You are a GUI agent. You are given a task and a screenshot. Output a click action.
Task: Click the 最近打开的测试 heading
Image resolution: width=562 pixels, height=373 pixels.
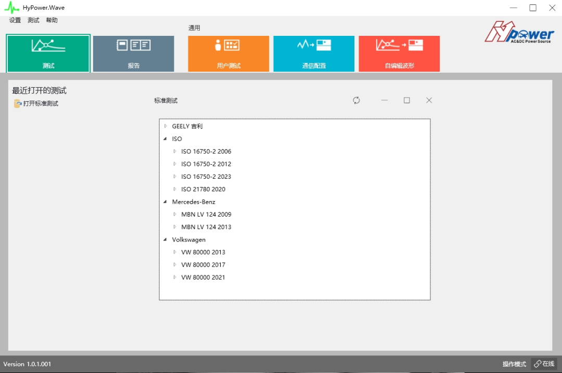tap(40, 90)
